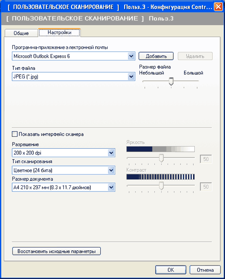225x279 pixels.
Task: Click Восстановить исходные параметры button
Action: pyautogui.click(x=56, y=251)
